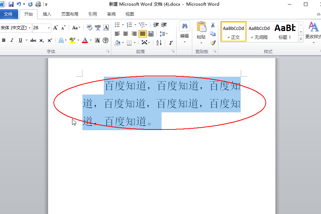321x214 pixels.
Task: Open 更改样式 Change Styles menu
Action: tap(312, 32)
